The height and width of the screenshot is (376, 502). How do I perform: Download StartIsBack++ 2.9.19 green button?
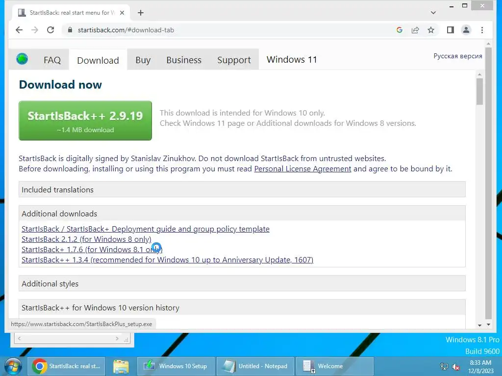tap(85, 120)
